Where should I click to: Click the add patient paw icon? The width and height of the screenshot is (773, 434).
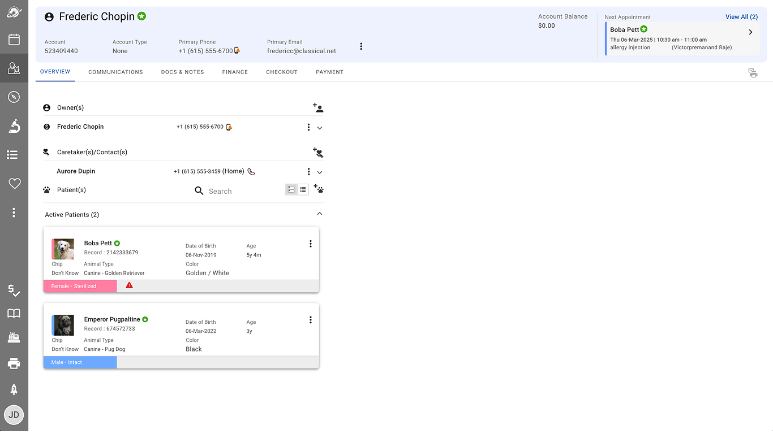click(319, 190)
